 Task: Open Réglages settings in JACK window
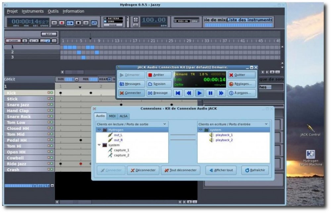(242, 84)
